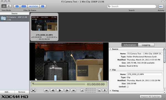Jump to clip end button
Viewport: 166px width, 100px height.
coord(74,90)
